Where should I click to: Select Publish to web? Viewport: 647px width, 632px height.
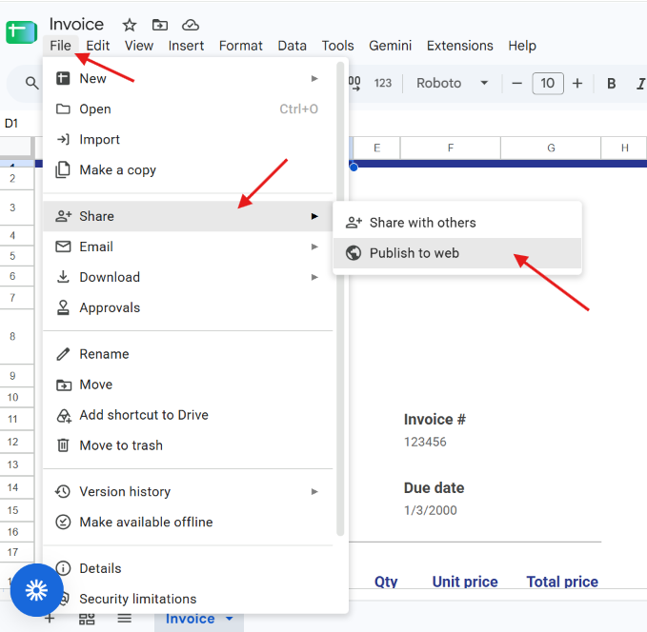(457, 253)
